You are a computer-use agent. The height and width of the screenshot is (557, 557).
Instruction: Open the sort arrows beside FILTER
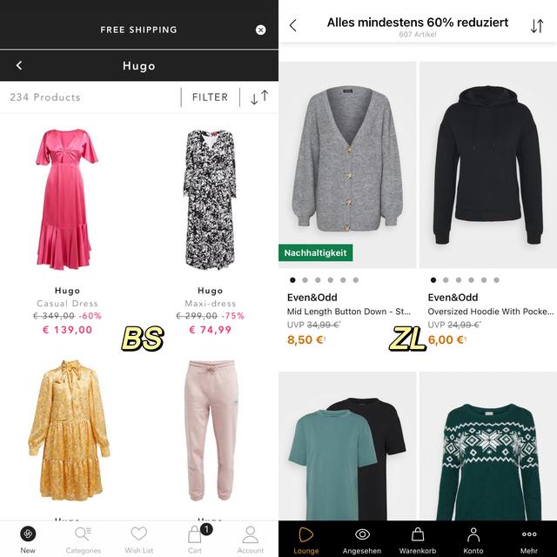click(259, 97)
